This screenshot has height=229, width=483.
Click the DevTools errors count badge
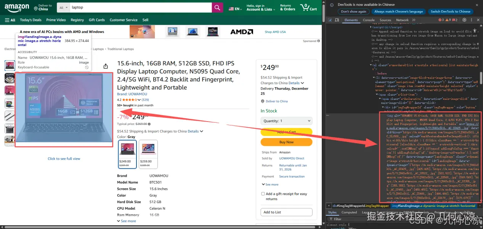tap(441, 20)
